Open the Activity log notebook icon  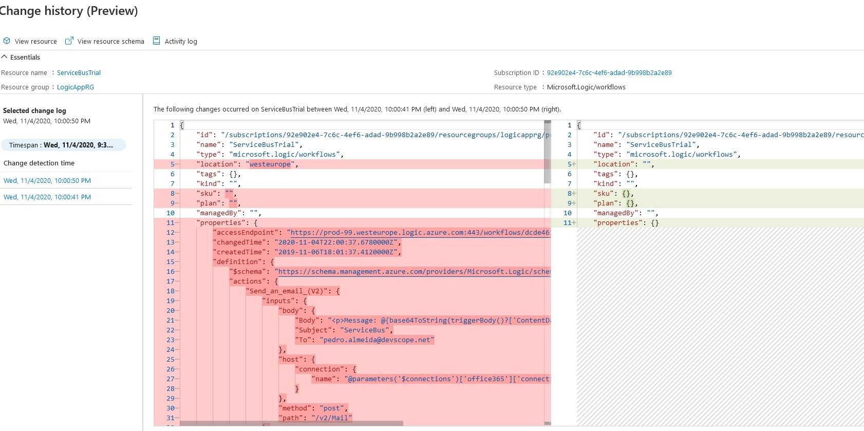point(157,41)
